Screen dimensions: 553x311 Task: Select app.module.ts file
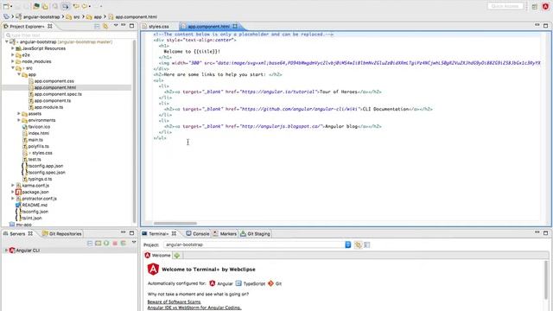click(x=48, y=107)
